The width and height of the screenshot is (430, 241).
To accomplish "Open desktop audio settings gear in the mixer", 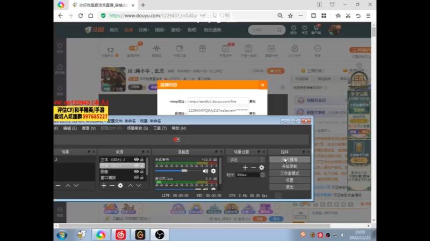I will [x=213, y=171].
